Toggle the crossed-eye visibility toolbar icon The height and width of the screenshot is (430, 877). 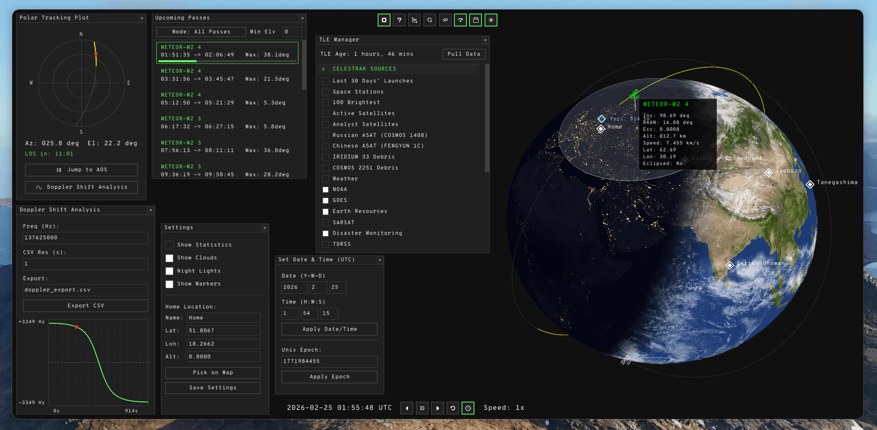pyautogui.click(x=445, y=20)
